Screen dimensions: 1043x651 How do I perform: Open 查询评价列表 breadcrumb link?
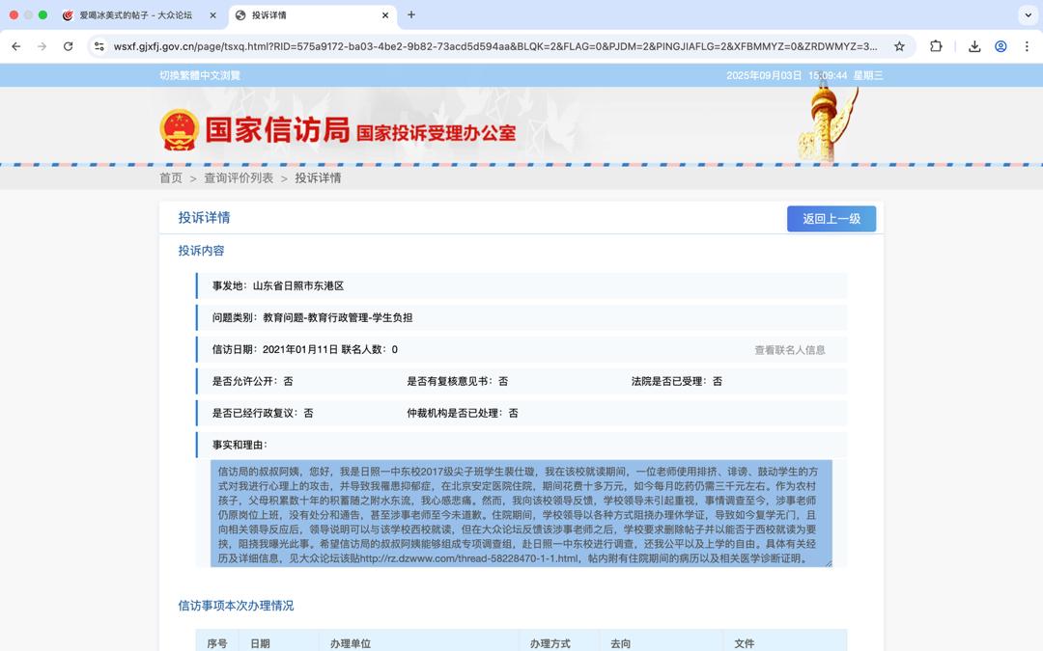239,178
